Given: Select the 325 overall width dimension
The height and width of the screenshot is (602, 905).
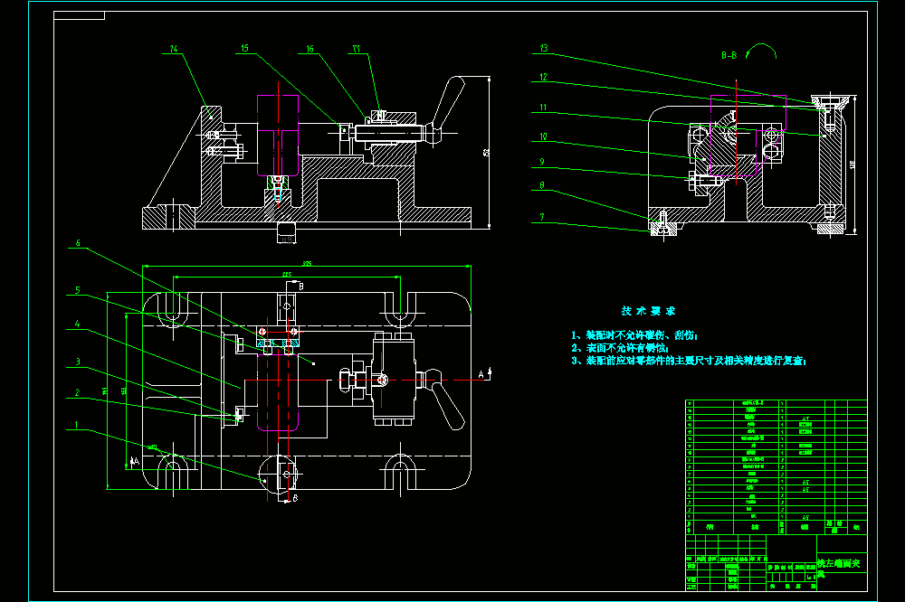Looking at the screenshot, I should 307,264.
